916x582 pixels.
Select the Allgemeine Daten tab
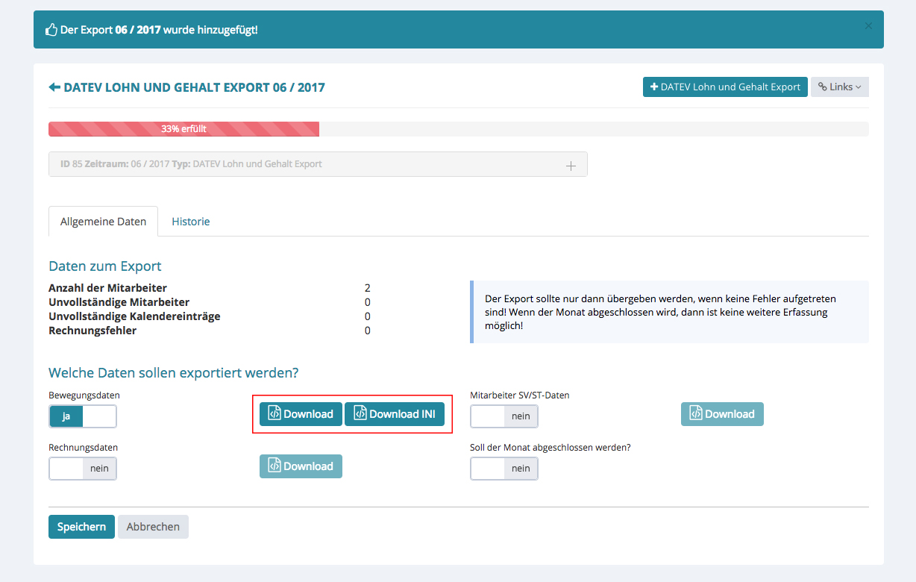point(103,222)
